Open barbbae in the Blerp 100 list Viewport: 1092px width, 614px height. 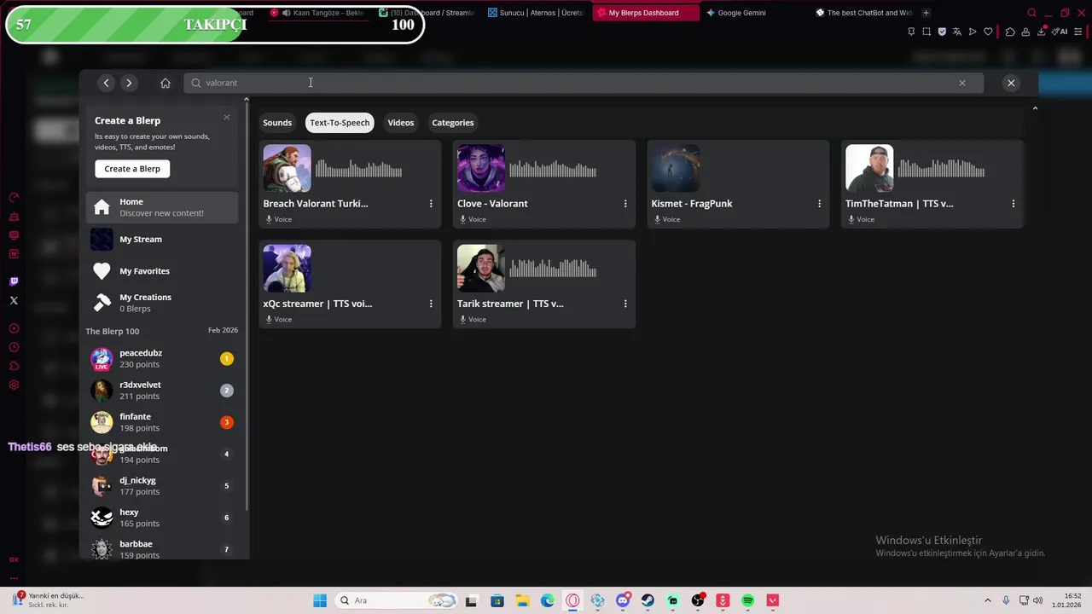(162, 549)
